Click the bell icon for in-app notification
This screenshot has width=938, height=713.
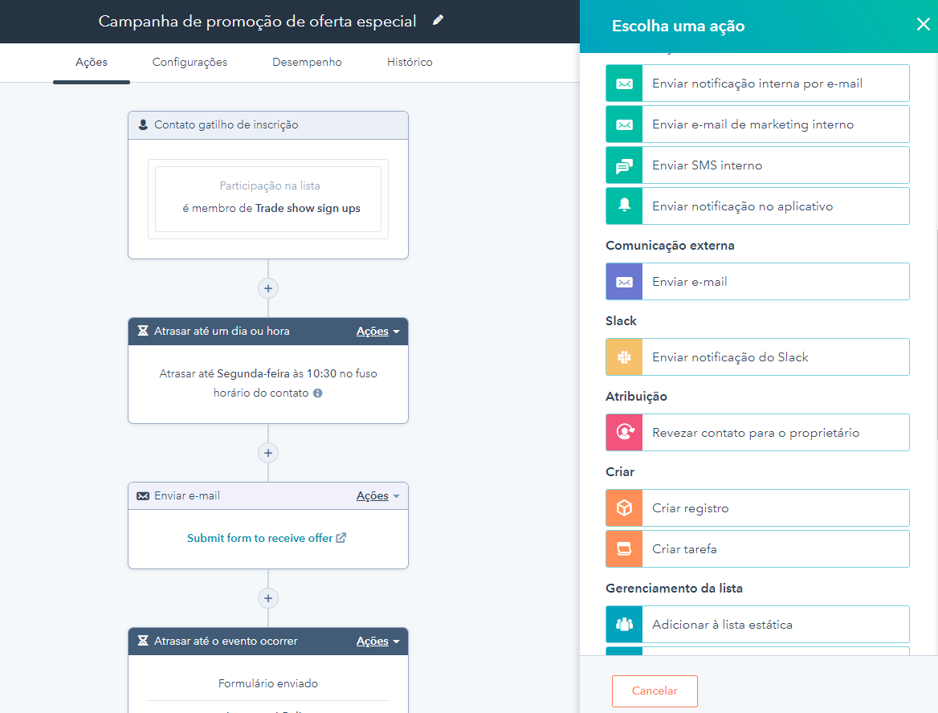[624, 206]
